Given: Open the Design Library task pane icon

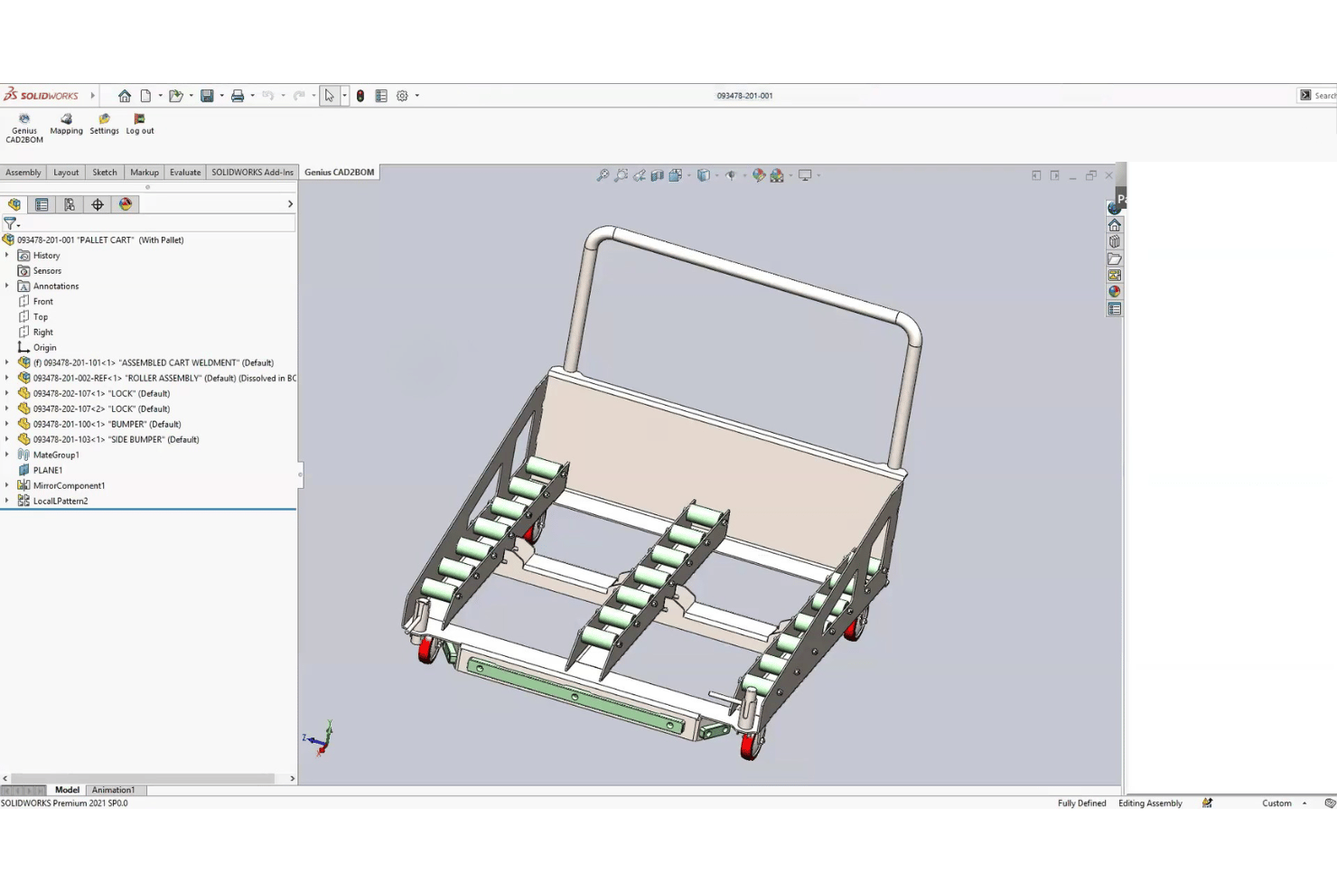Looking at the screenshot, I should click(1115, 241).
